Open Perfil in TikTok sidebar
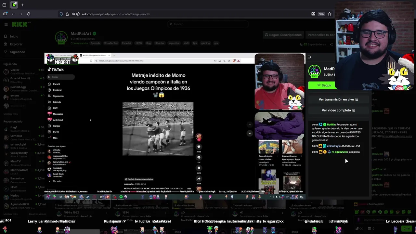Image resolution: width=416 pixels, height=234 pixels. point(53,132)
